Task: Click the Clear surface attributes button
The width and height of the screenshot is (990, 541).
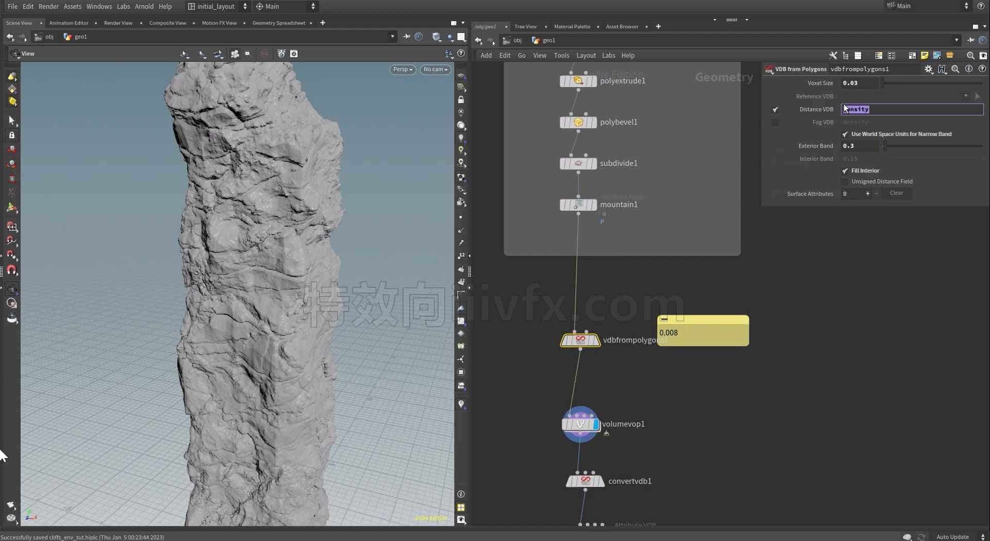Action: (x=896, y=193)
